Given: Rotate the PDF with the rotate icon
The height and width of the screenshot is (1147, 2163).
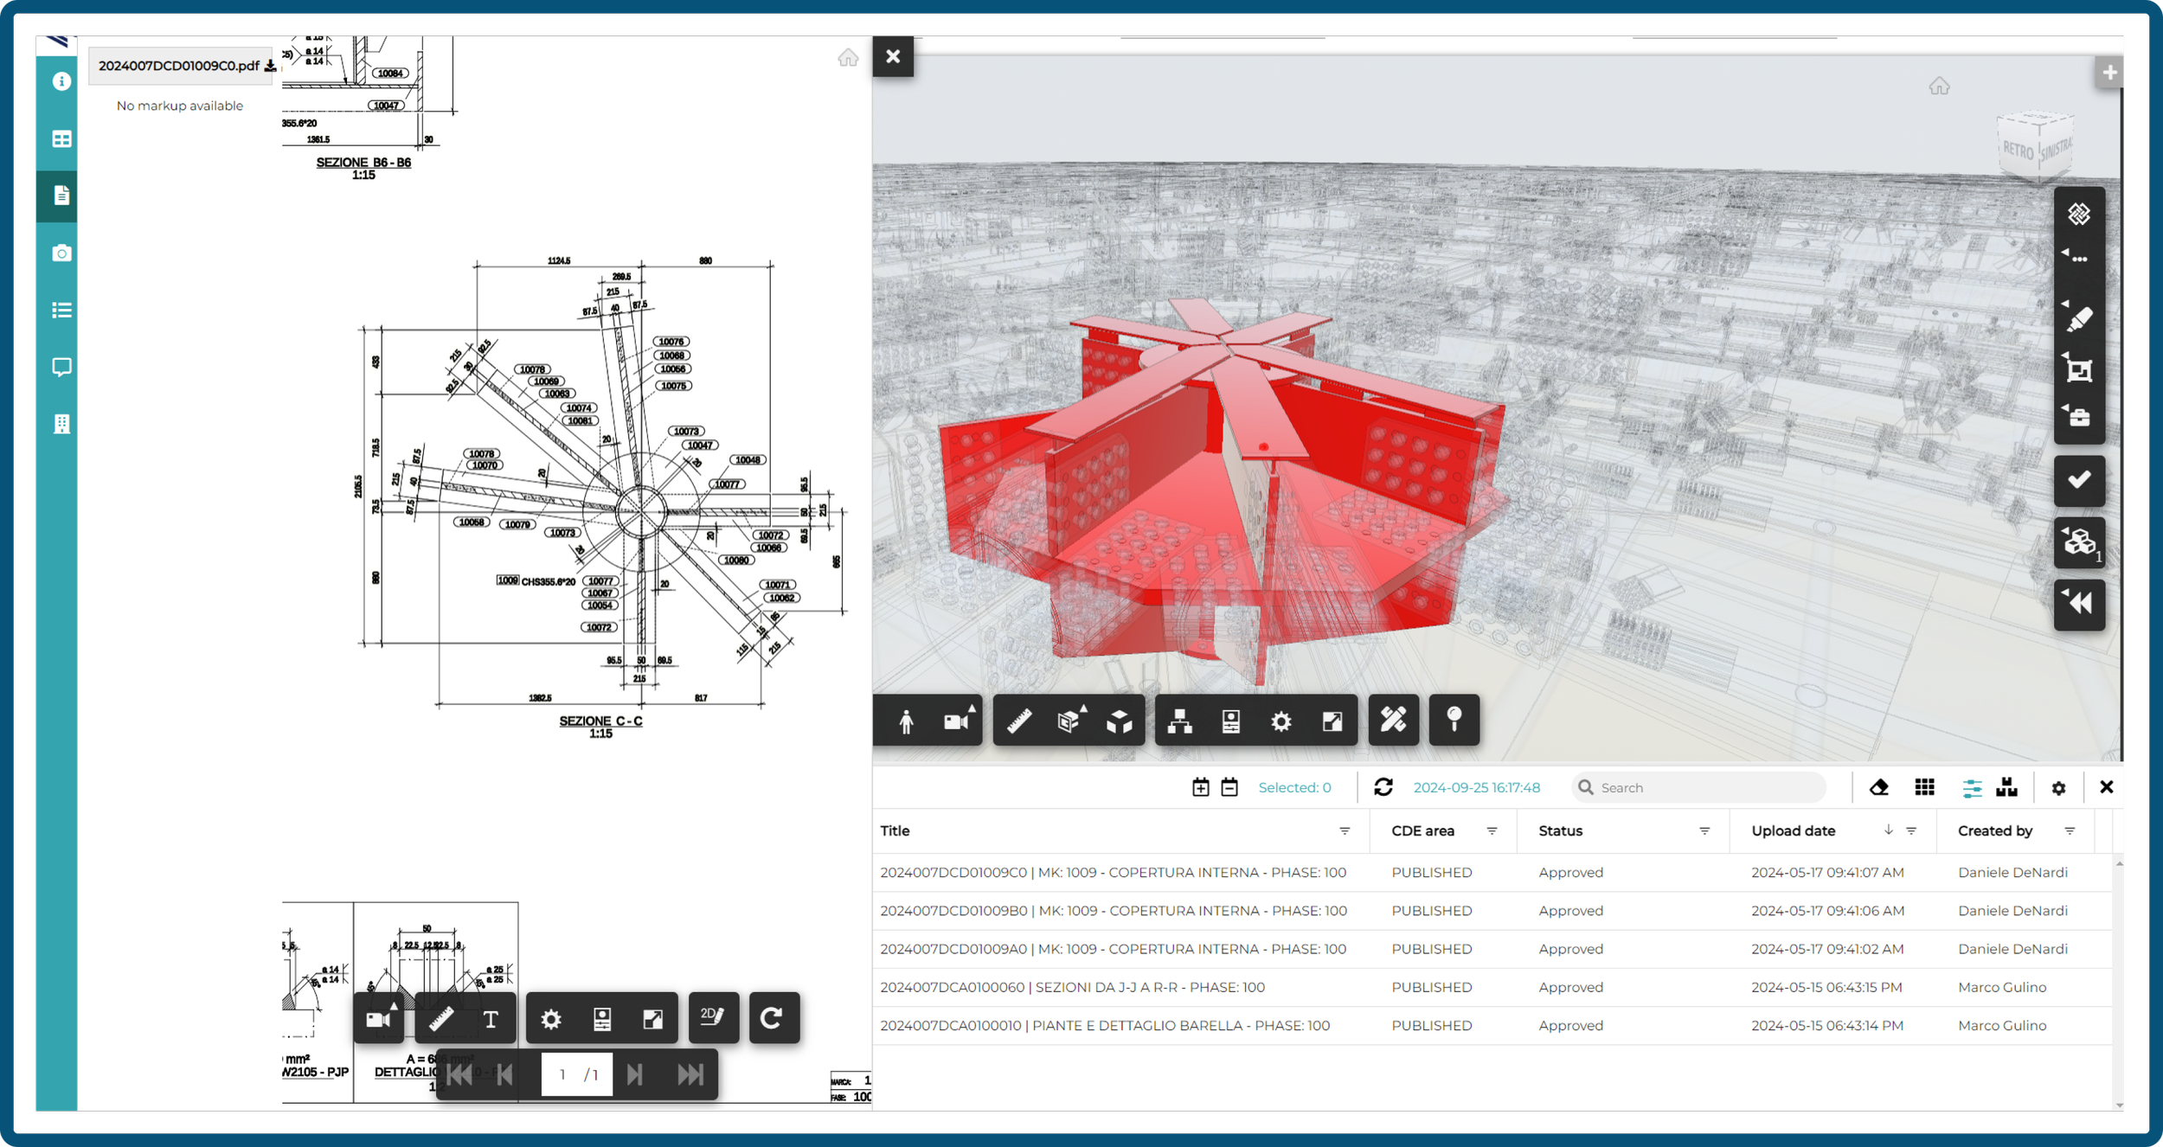Looking at the screenshot, I should coord(772,1018).
